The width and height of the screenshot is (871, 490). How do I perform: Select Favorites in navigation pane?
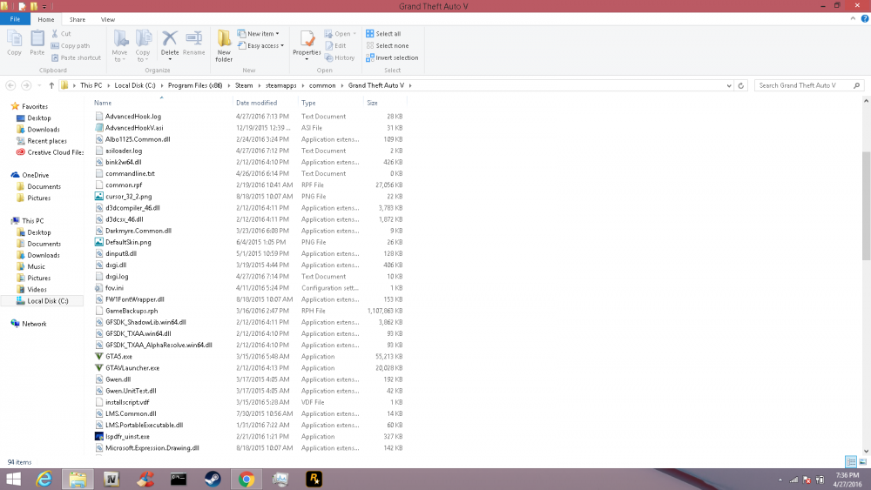coord(35,106)
